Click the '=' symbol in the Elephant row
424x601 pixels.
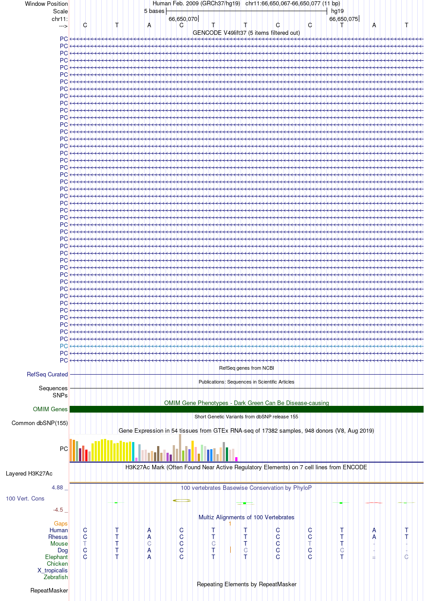(x=374, y=557)
